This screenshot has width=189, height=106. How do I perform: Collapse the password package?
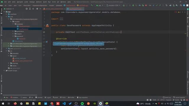pyautogui.click(x=13, y=36)
